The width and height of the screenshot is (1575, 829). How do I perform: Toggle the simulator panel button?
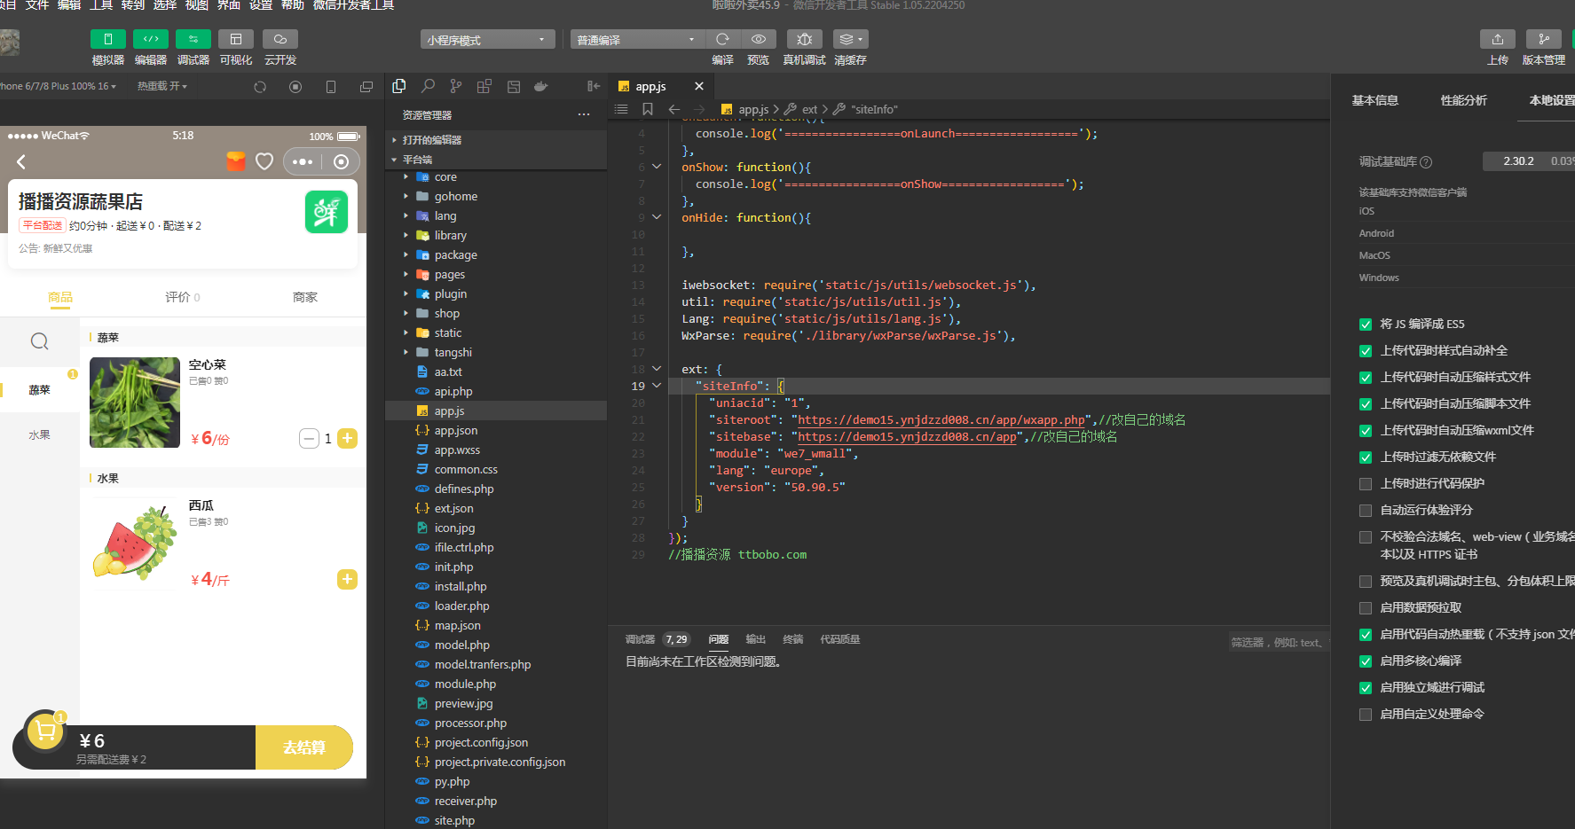click(x=108, y=39)
